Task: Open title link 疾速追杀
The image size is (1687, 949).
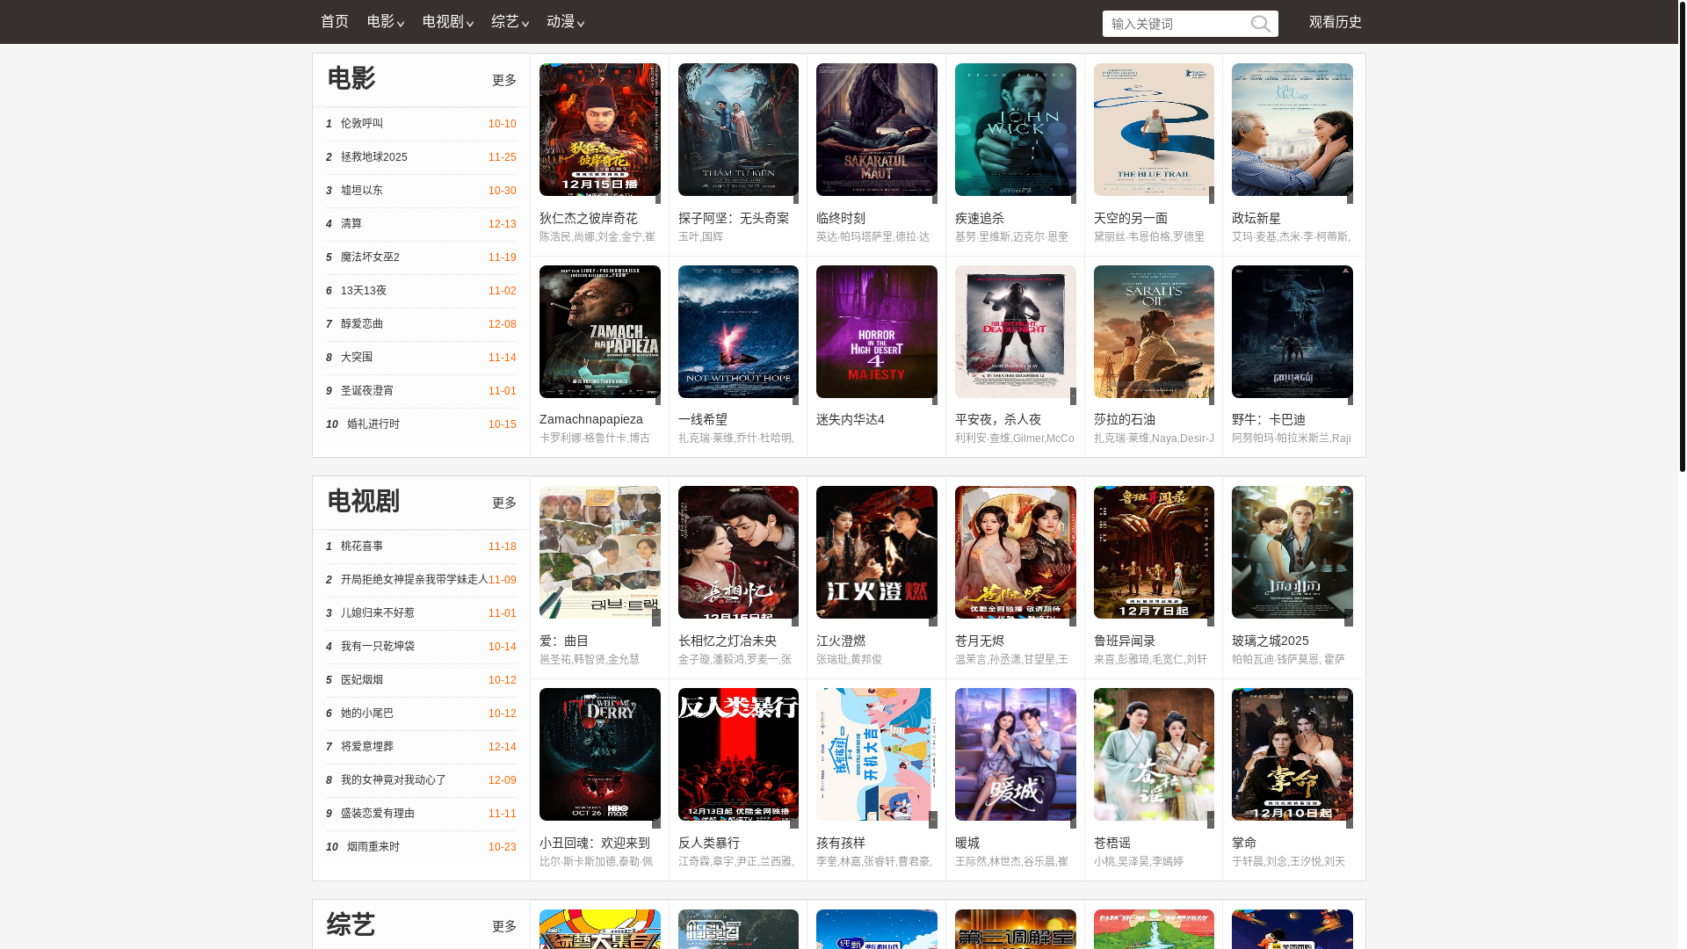Action: point(979,218)
